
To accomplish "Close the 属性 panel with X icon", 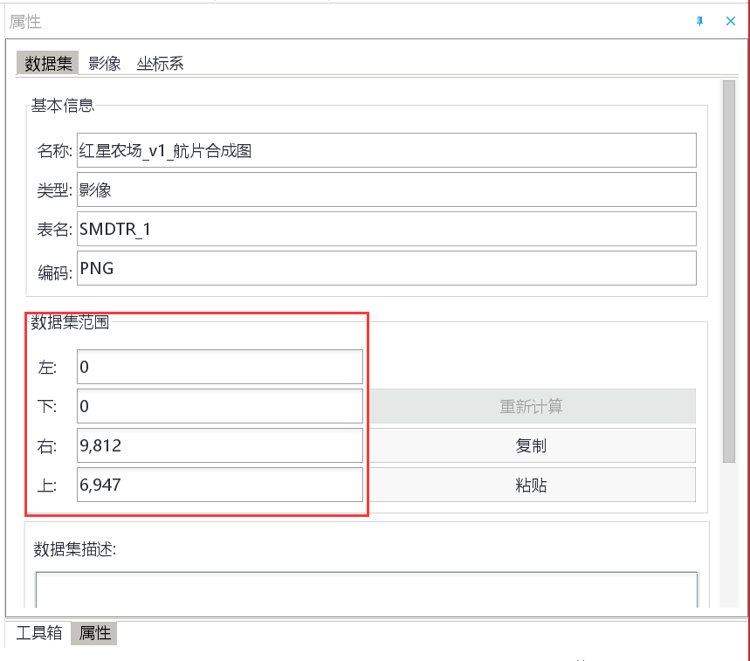I will pos(731,21).
